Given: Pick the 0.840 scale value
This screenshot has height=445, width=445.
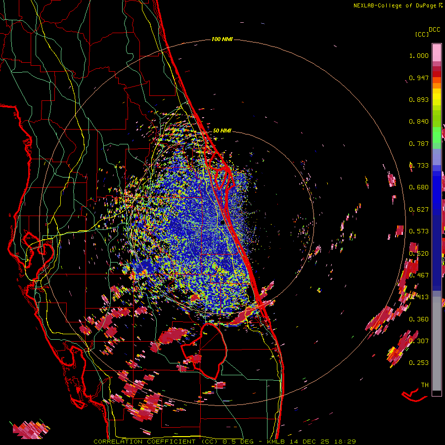Looking at the screenshot, I should pos(419,122).
